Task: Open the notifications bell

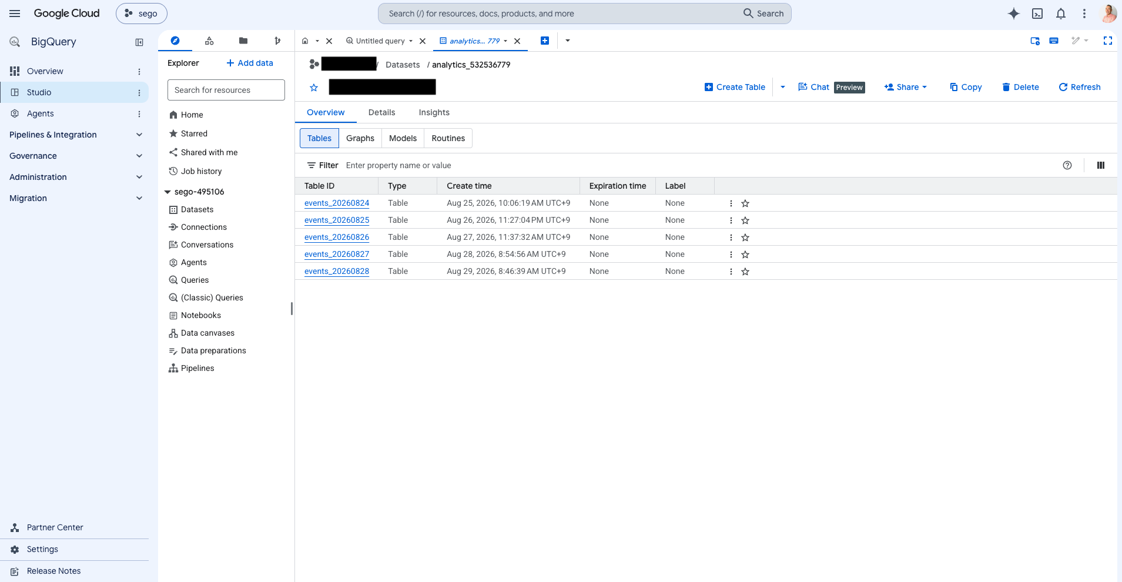Action: pyautogui.click(x=1061, y=14)
